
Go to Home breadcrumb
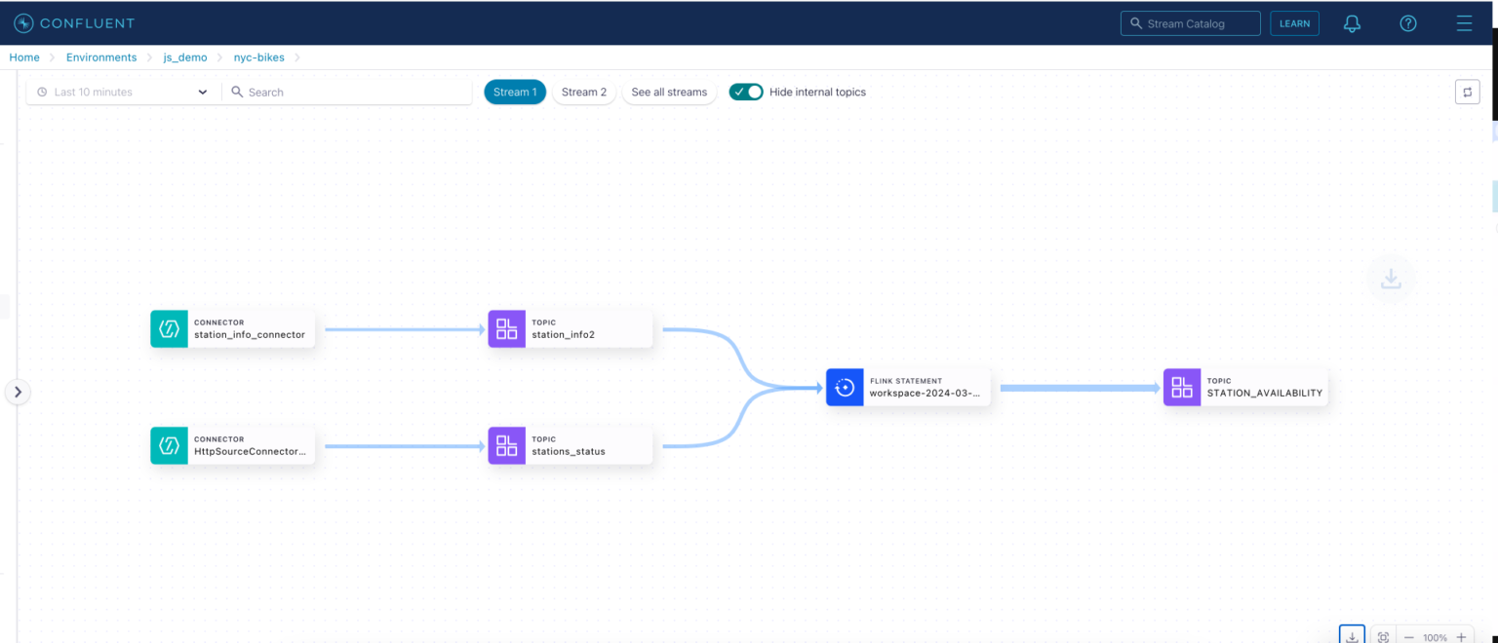point(24,57)
